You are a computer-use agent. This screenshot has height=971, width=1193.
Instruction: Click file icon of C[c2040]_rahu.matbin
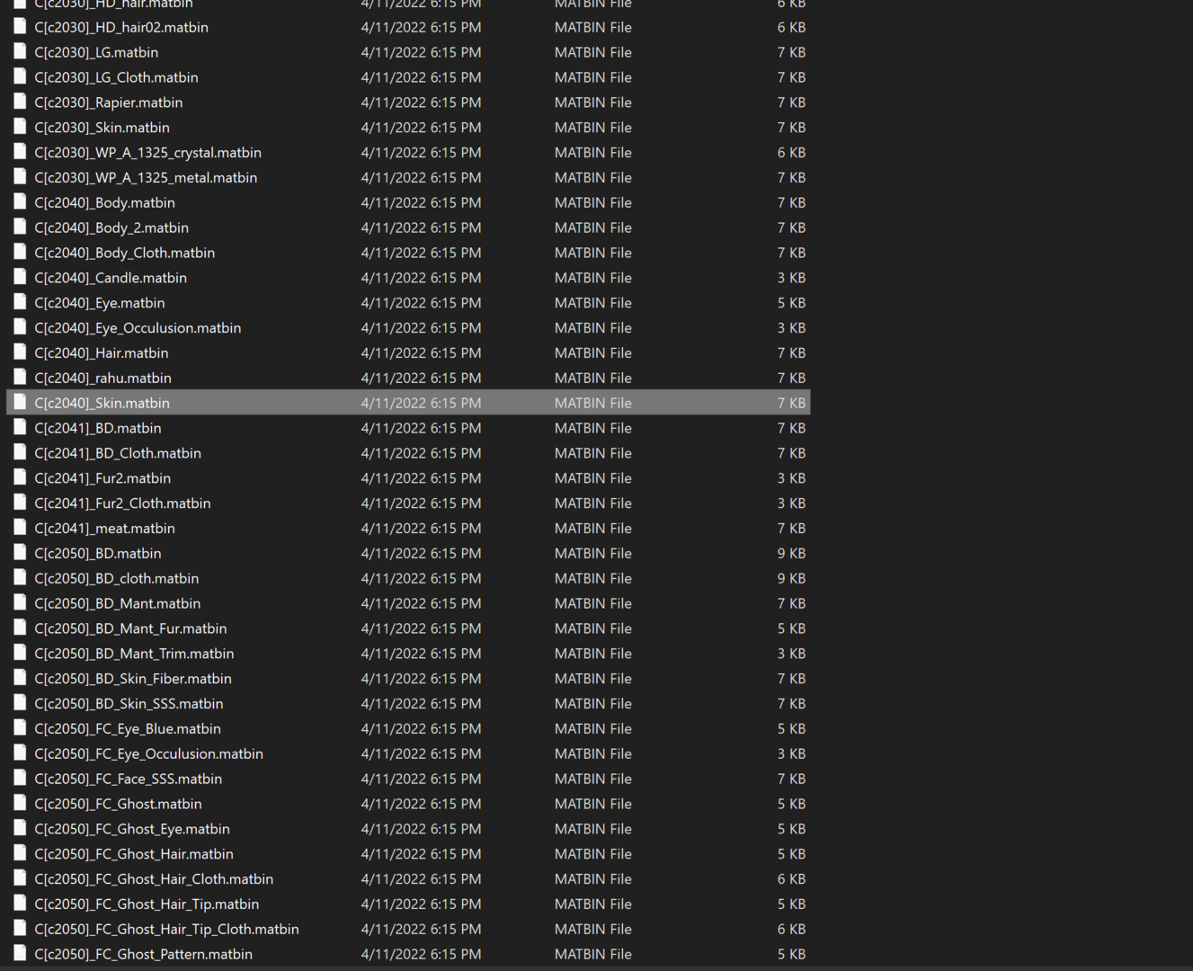click(20, 378)
